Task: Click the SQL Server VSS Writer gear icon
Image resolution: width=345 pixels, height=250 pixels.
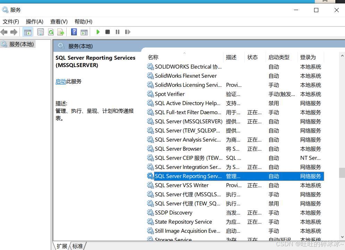Action: [150, 185]
